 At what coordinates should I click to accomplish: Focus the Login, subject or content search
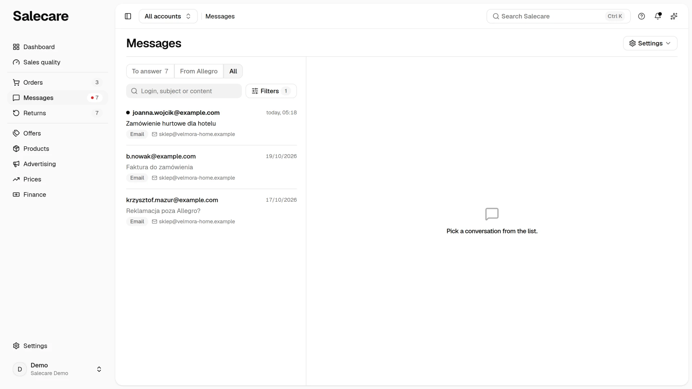pos(184,91)
